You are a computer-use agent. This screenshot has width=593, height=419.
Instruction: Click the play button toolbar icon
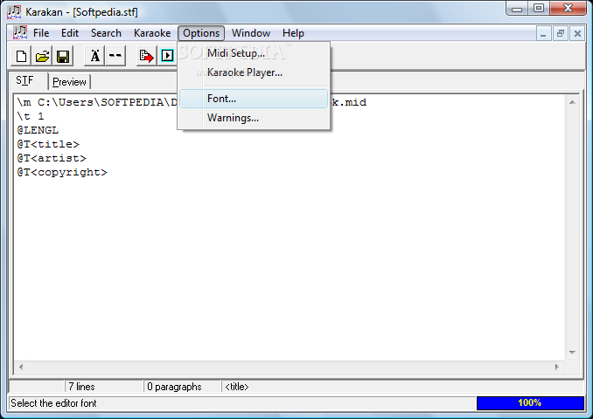pos(167,56)
